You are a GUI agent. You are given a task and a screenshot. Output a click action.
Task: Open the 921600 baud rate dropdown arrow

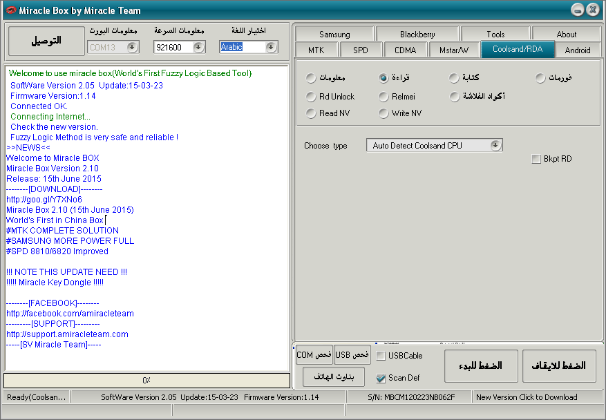point(198,47)
